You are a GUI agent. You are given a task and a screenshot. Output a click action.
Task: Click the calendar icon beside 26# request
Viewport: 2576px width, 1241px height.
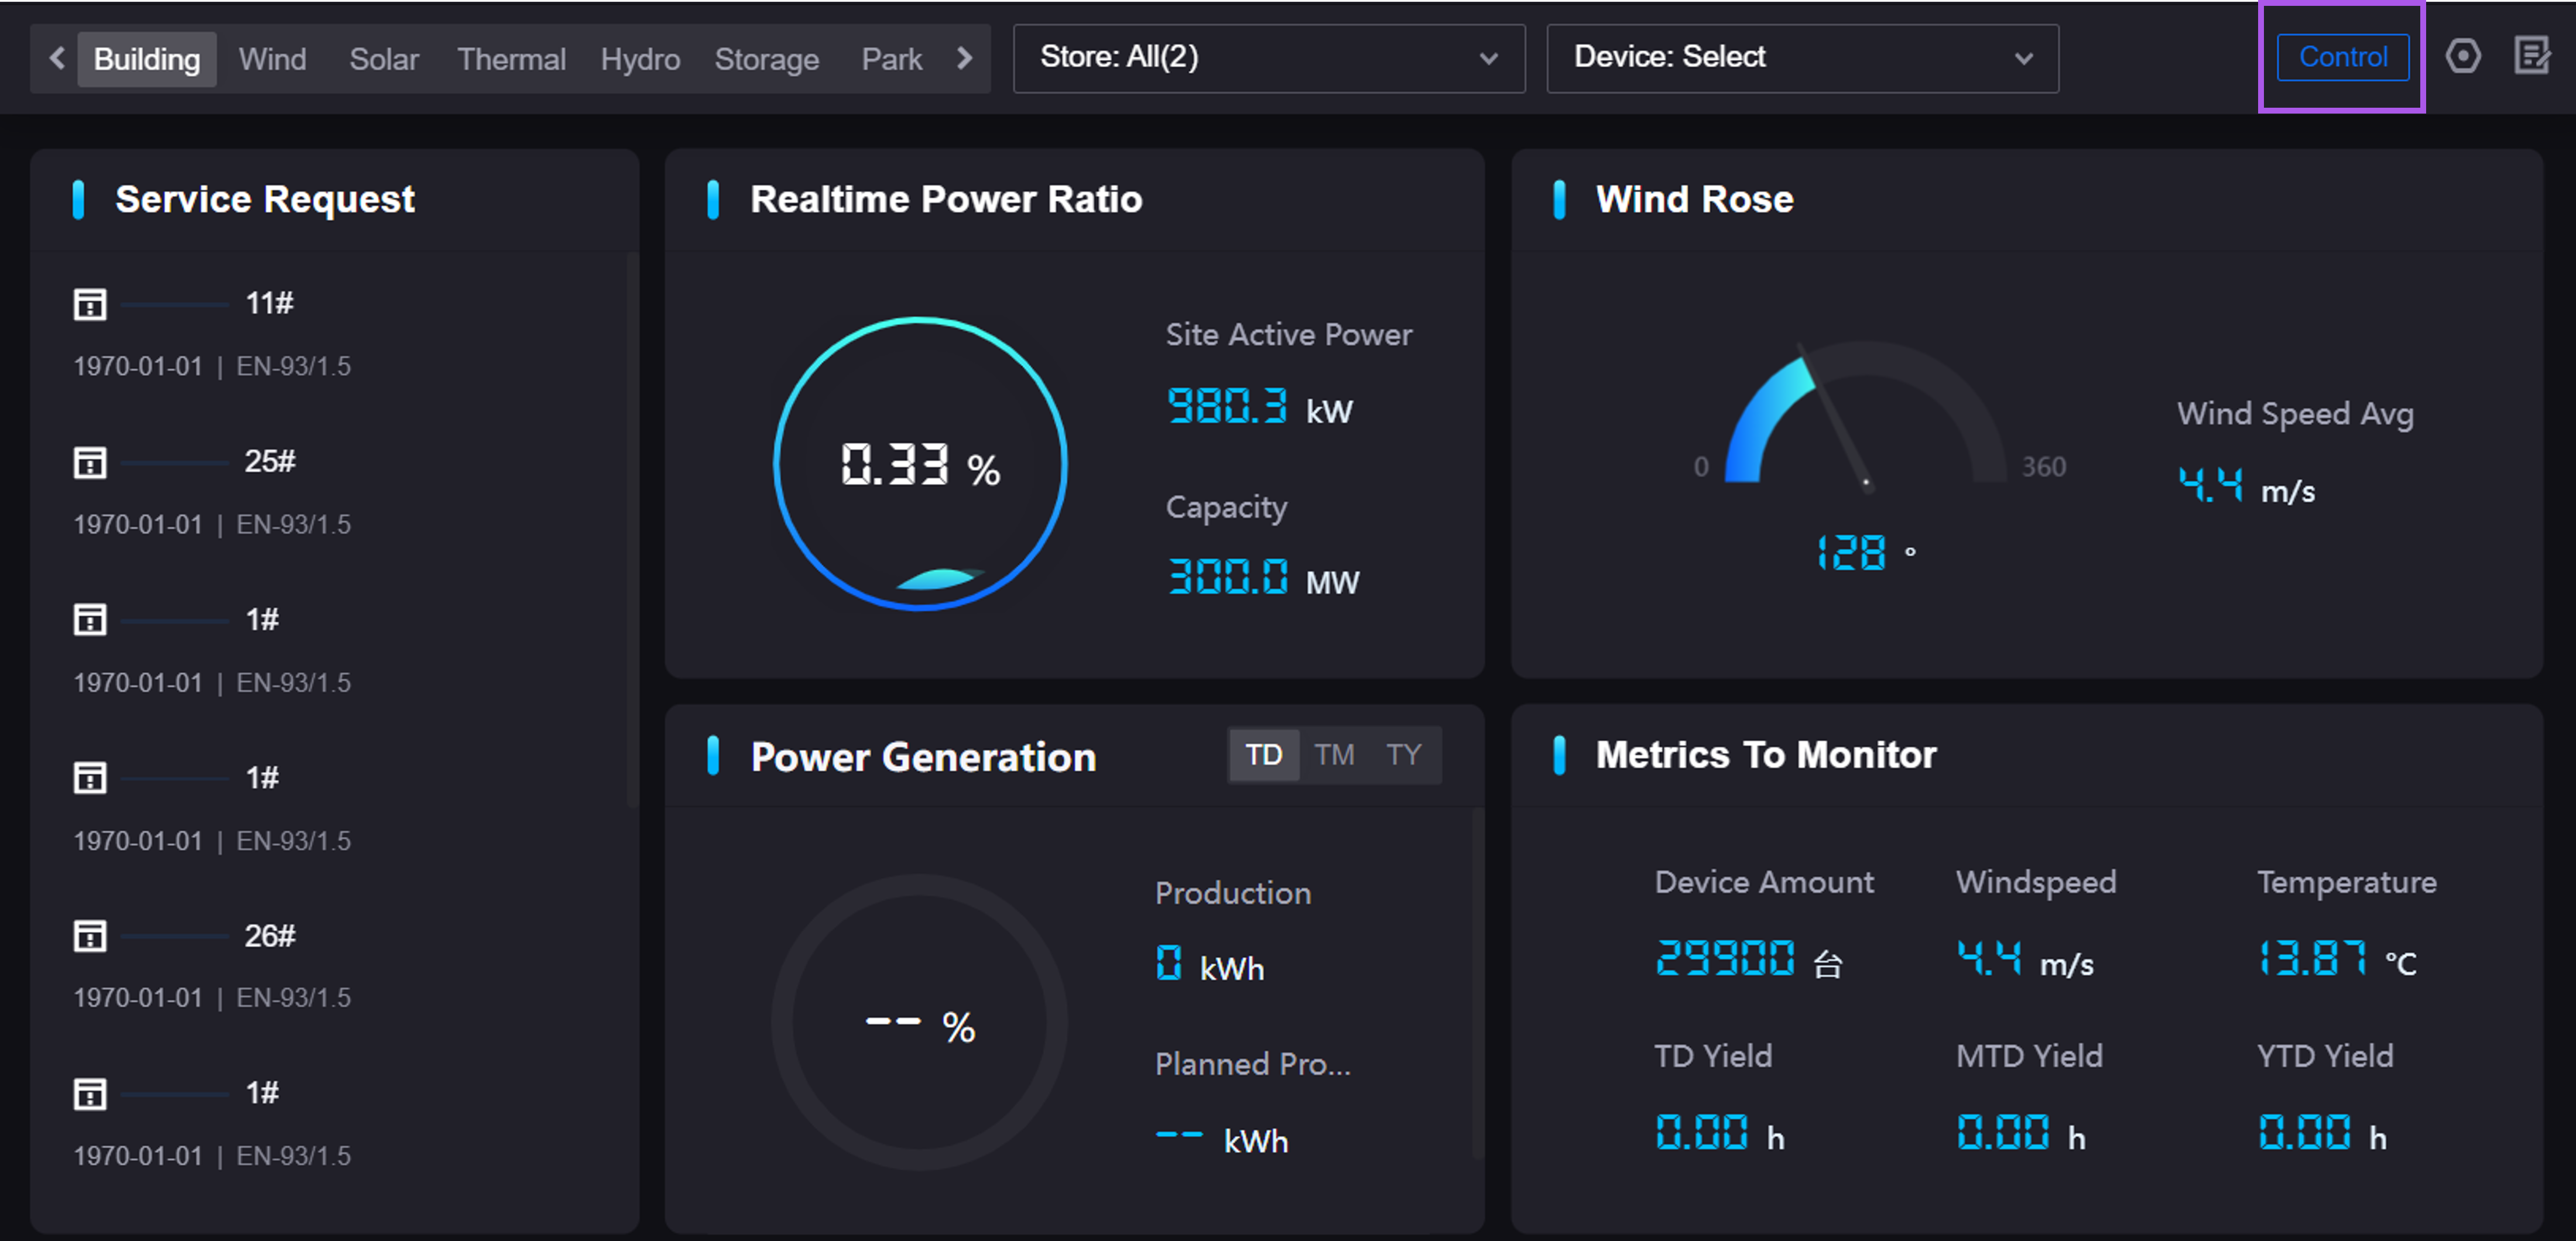point(90,936)
